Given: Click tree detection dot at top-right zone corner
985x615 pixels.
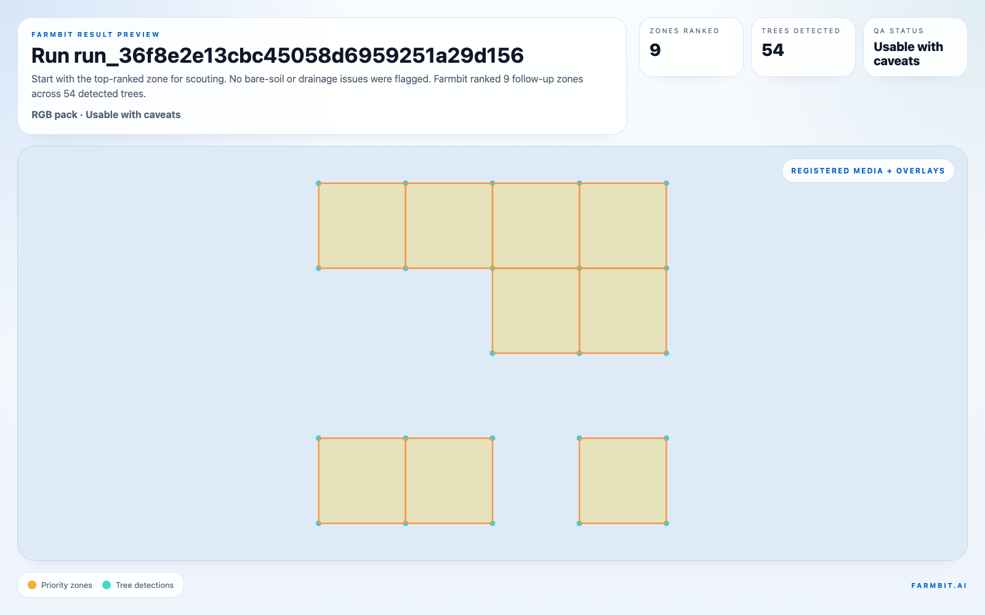Looking at the screenshot, I should tap(666, 183).
